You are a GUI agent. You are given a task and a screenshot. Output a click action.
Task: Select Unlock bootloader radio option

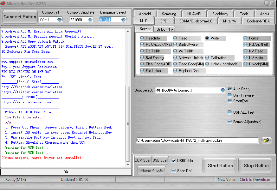coord(207,64)
